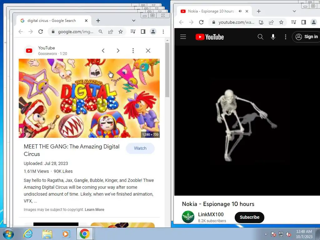
Task: Open YouTube hamburger guide menu
Action: tap(183, 37)
